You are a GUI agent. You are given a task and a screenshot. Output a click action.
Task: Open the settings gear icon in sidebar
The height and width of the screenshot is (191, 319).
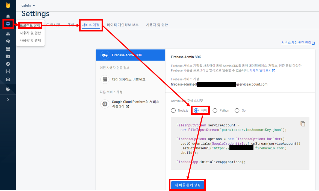click(x=8, y=24)
